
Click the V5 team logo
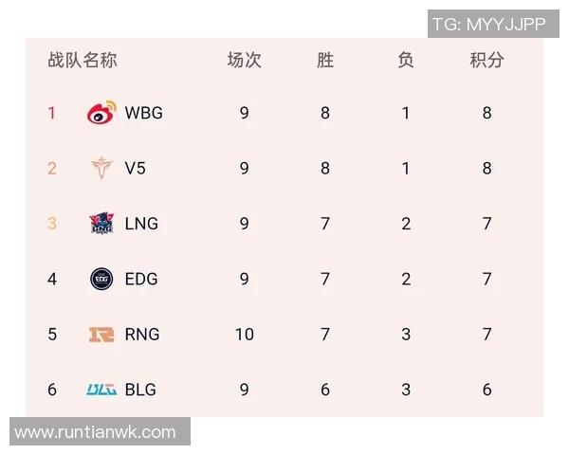click(x=101, y=169)
